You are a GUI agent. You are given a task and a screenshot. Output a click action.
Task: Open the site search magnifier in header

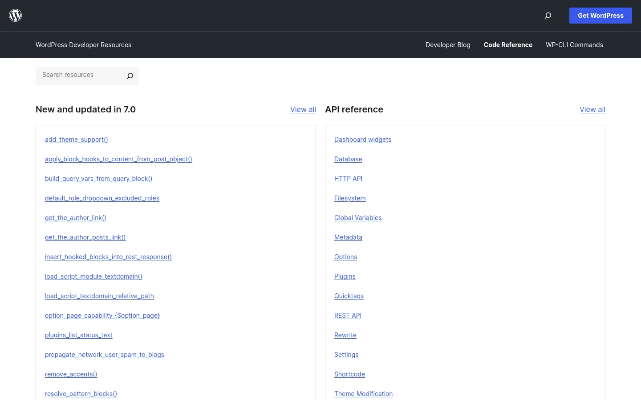pos(548,16)
